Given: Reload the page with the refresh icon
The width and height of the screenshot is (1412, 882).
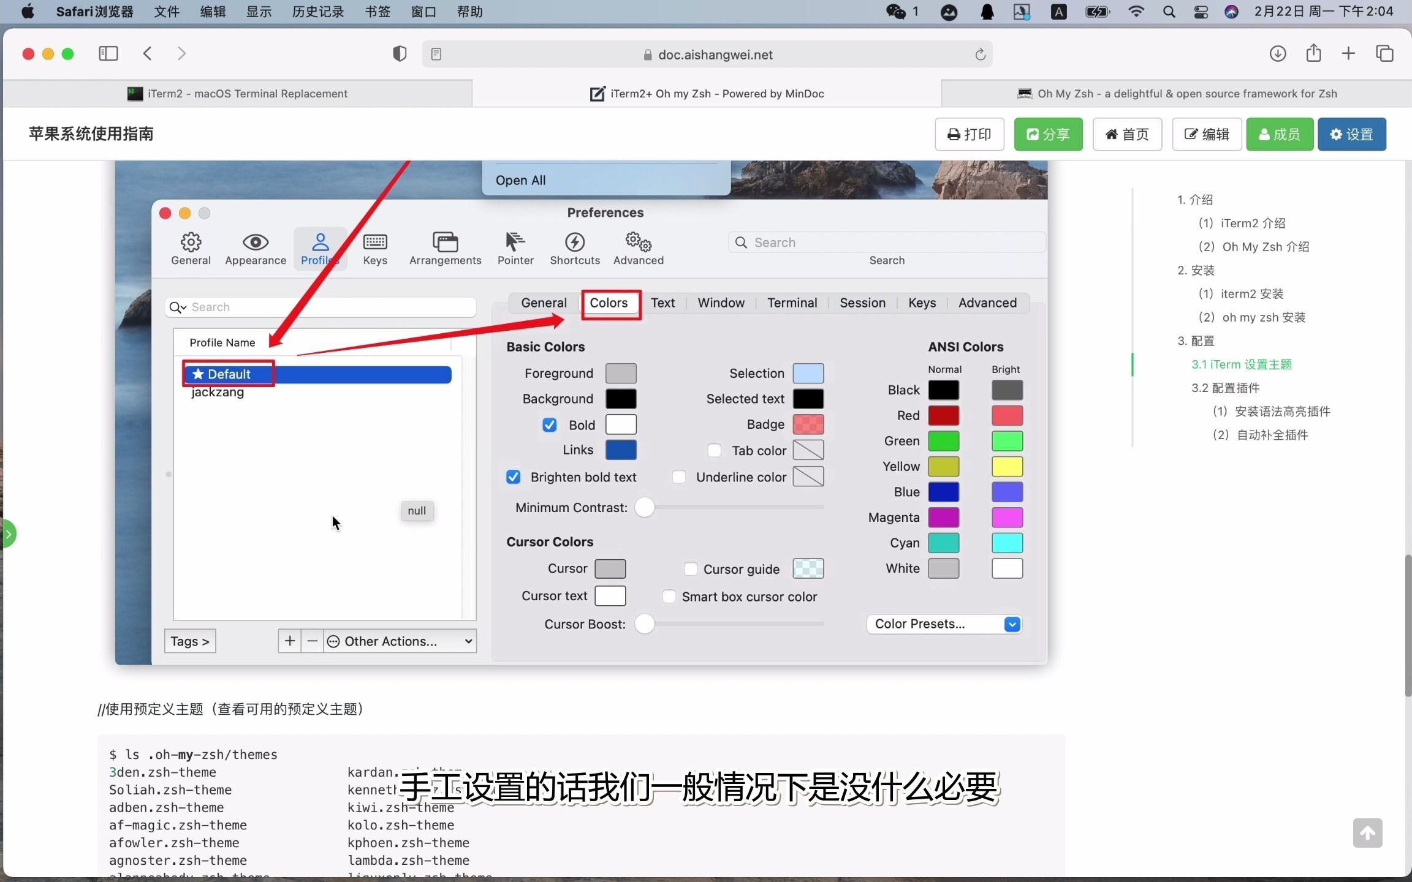Looking at the screenshot, I should click(980, 55).
